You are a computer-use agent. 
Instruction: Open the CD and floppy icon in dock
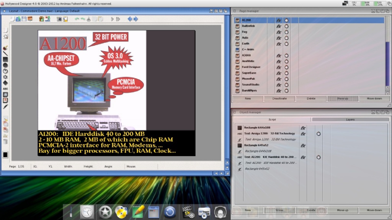click(x=121, y=212)
